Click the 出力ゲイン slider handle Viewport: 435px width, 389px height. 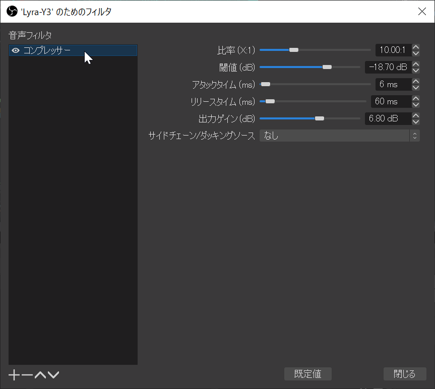pos(319,119)
